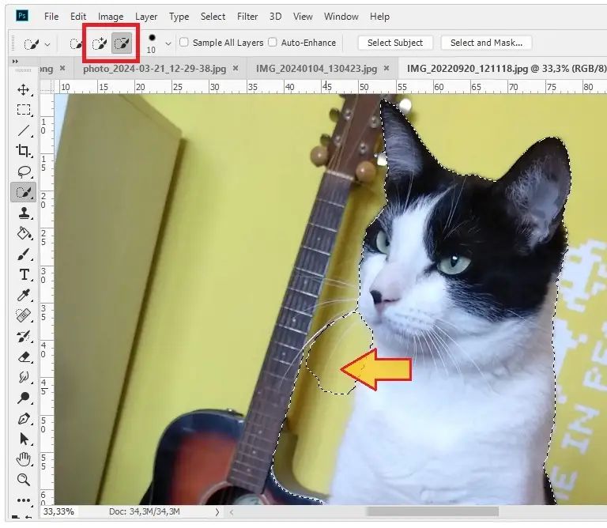The height and width of the screenshot is (528, 607).
Task: Open the Edit menu
Action: click(77, 17)
